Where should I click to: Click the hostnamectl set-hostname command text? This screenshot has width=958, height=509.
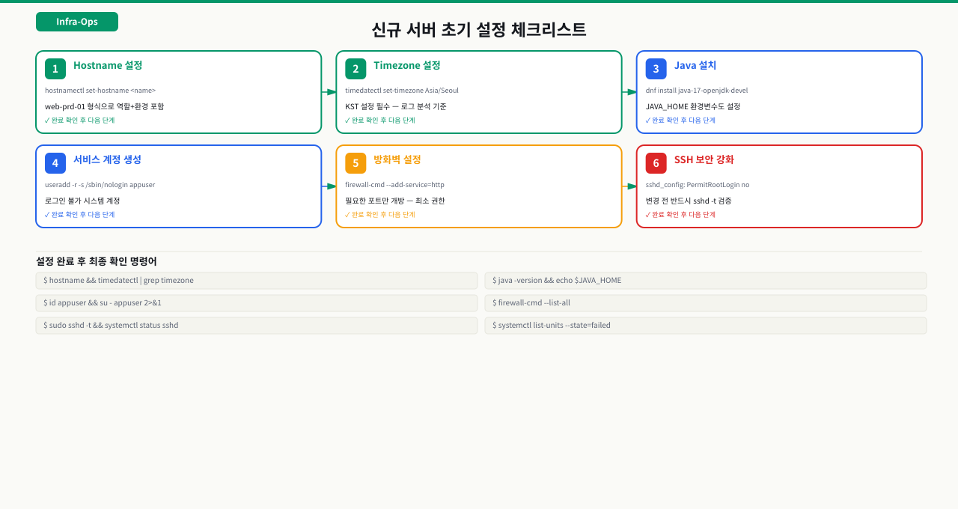tap(100, 91)
